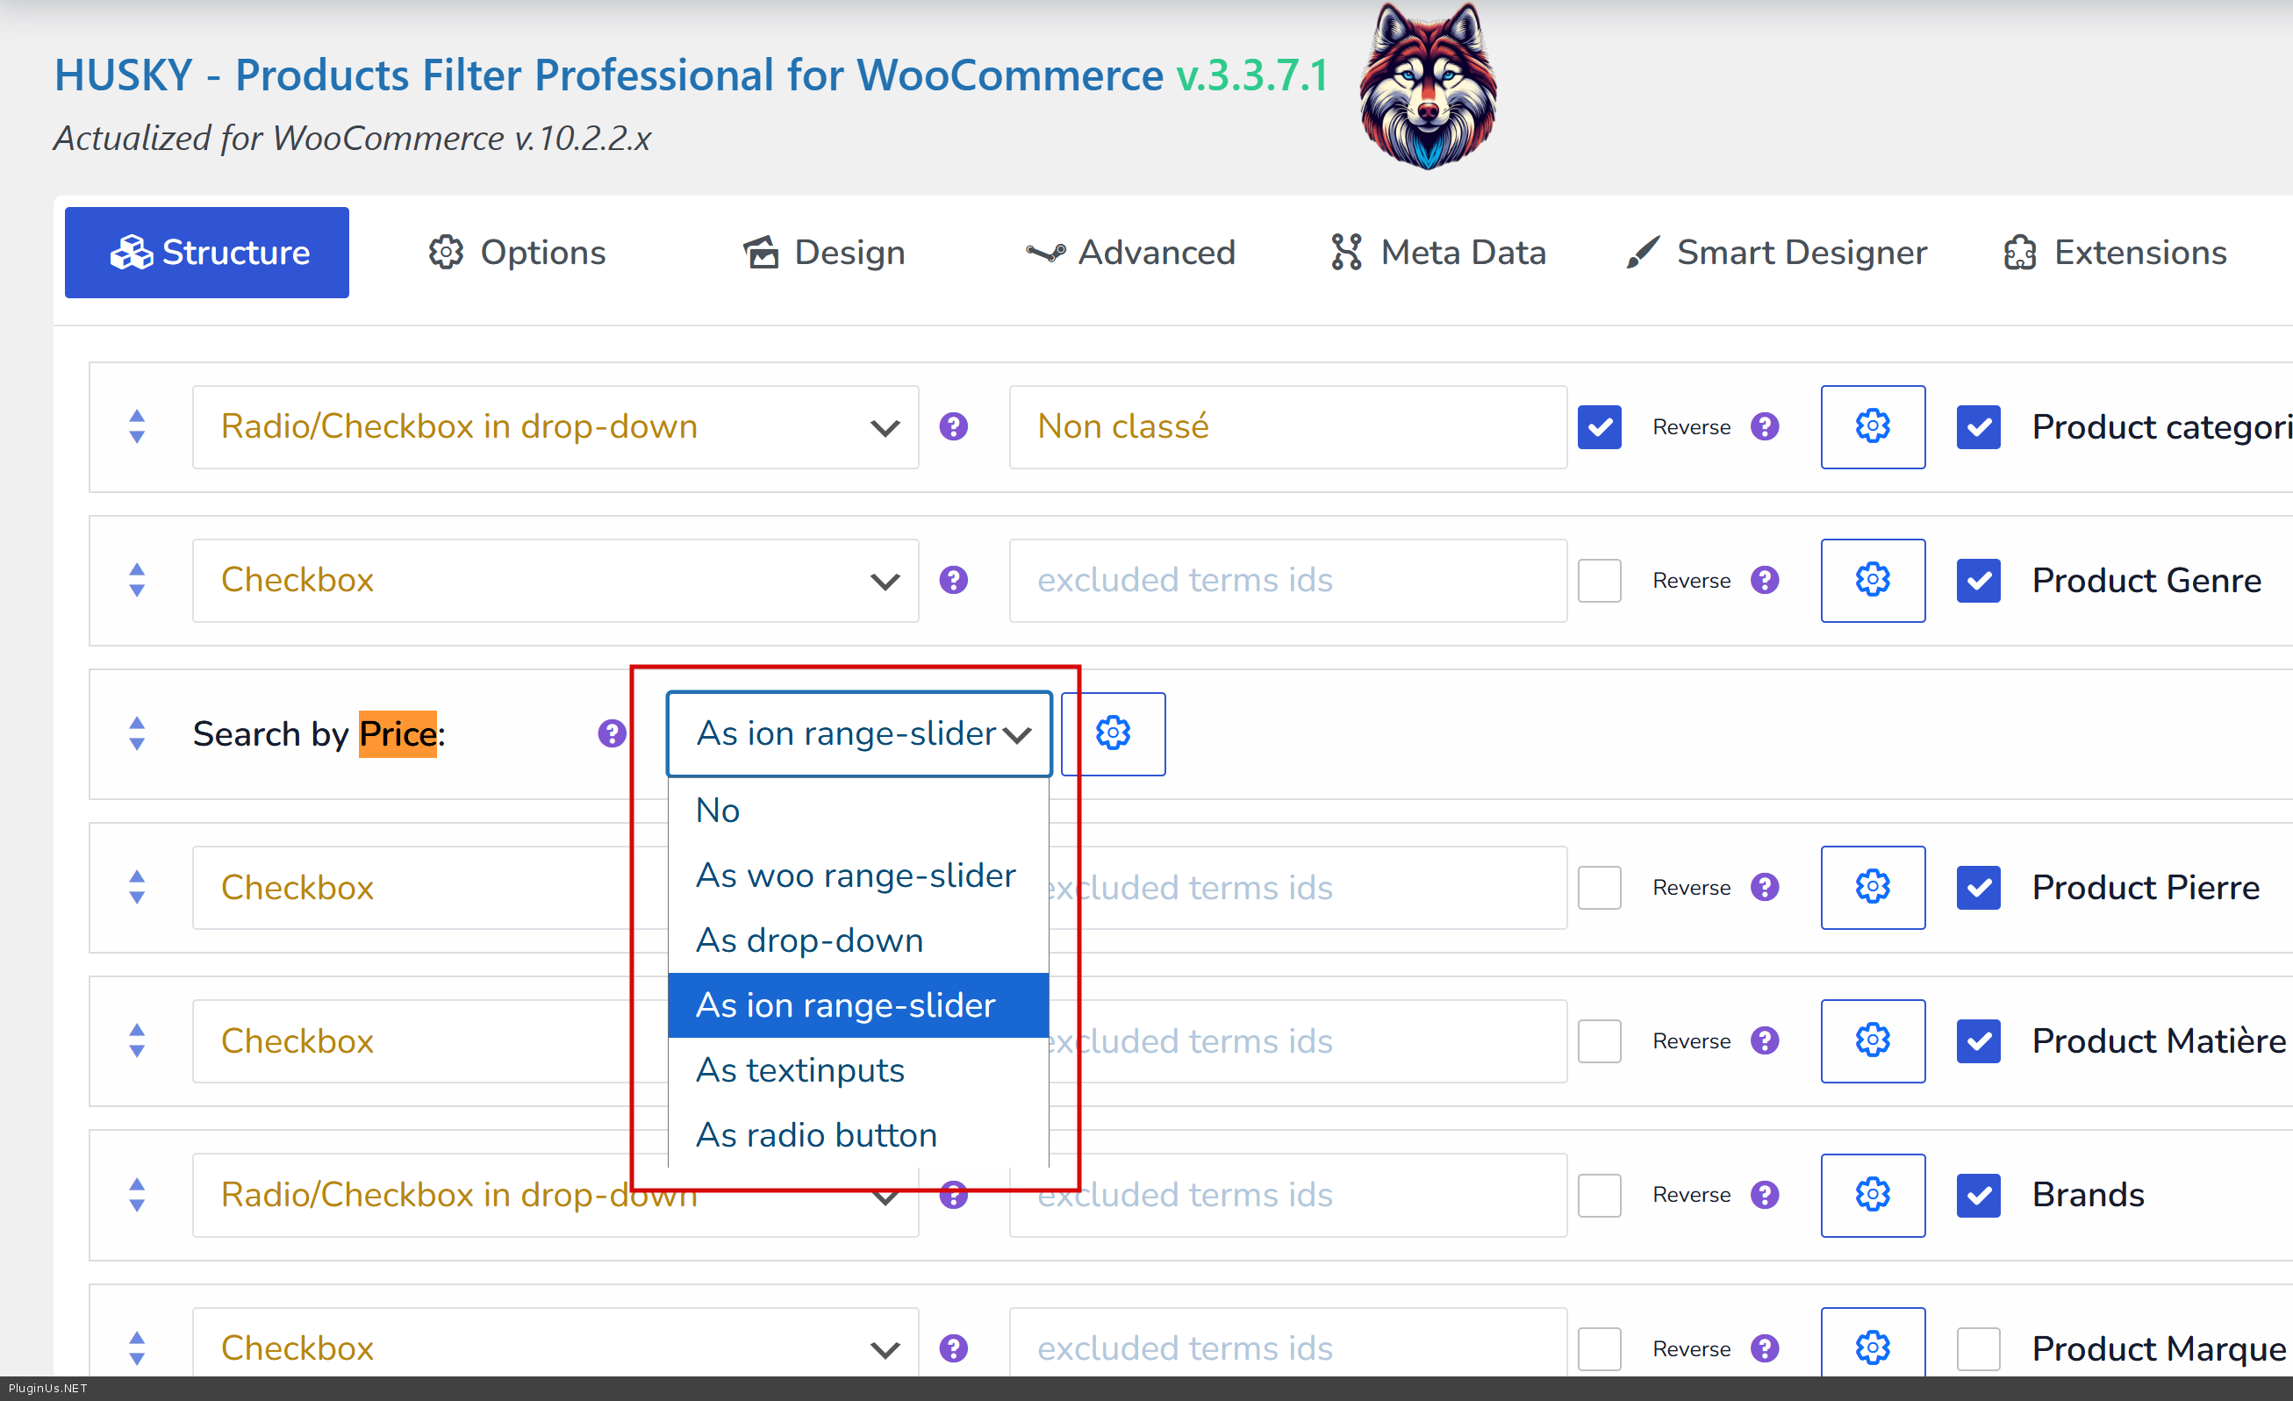The image size is (2293, 1401).
Task: Select "As woo range-slider" option
Action: [856, 875]
